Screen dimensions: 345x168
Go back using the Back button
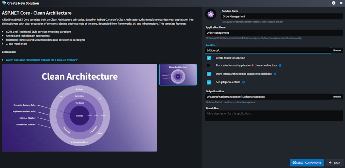[334, 163]
